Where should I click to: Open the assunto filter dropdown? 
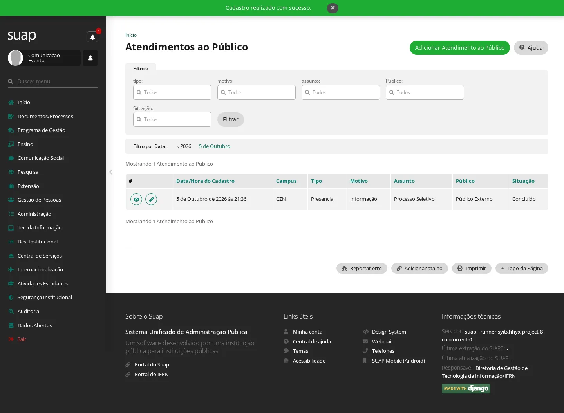tap(341, 92)
